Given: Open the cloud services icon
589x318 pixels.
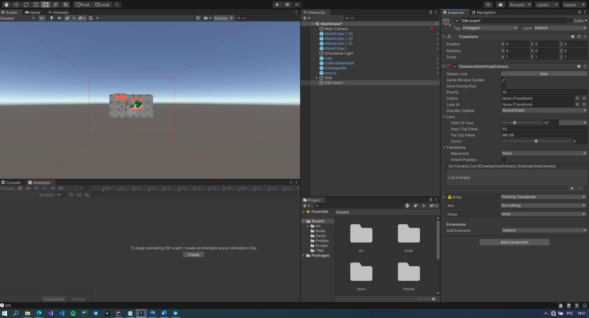Looking at the screenshot, I should 500,5.
